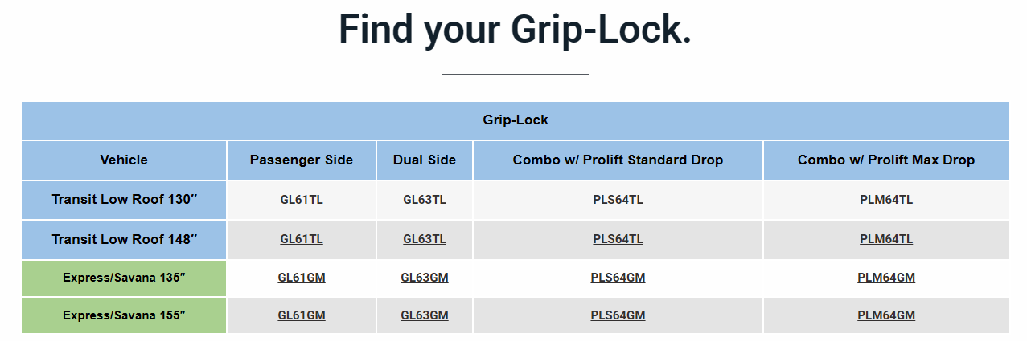Click the Passenger Side column header

click(302, 160)
